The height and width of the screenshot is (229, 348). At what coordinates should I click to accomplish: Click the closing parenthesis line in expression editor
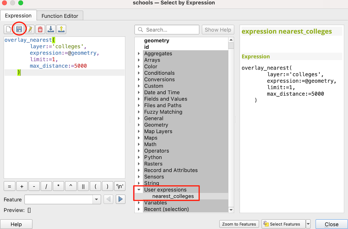64,73
